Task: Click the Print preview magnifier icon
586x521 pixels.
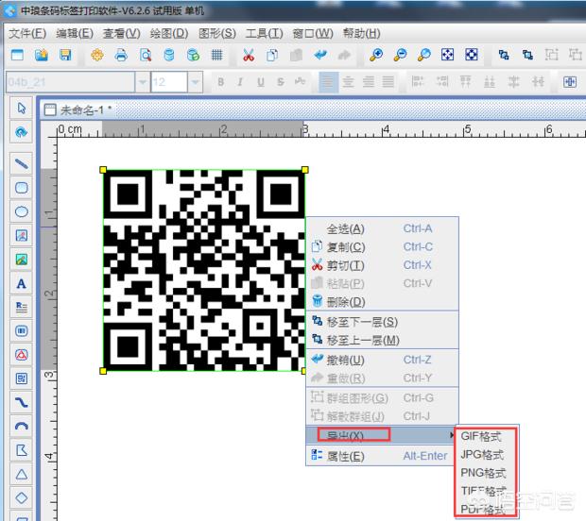Action: 146,56
